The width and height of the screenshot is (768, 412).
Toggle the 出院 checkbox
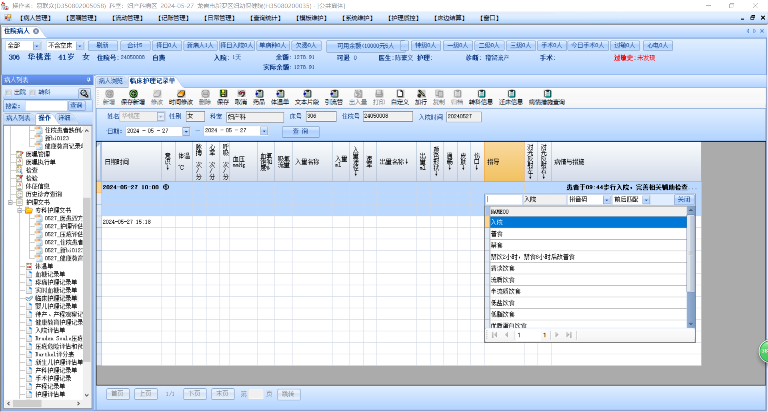click(8, 93)
